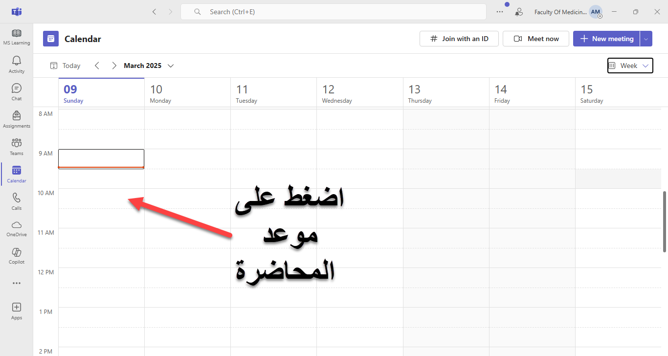
Task: Open MS Learning in the sidebar
Action: (17, 37)
